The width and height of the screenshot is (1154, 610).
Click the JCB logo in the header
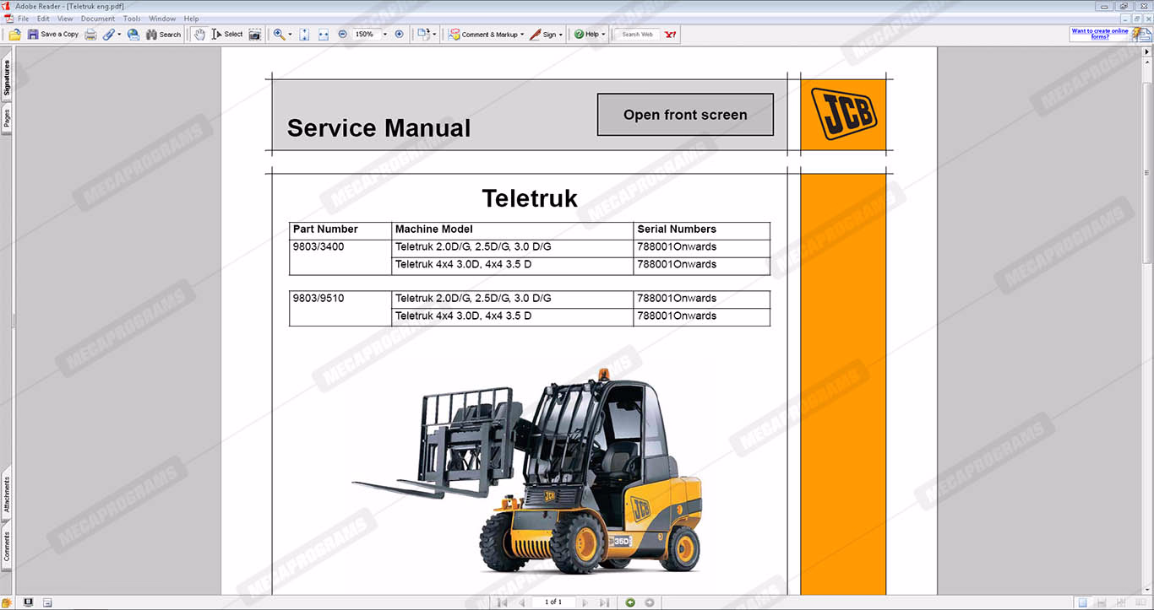844,114
